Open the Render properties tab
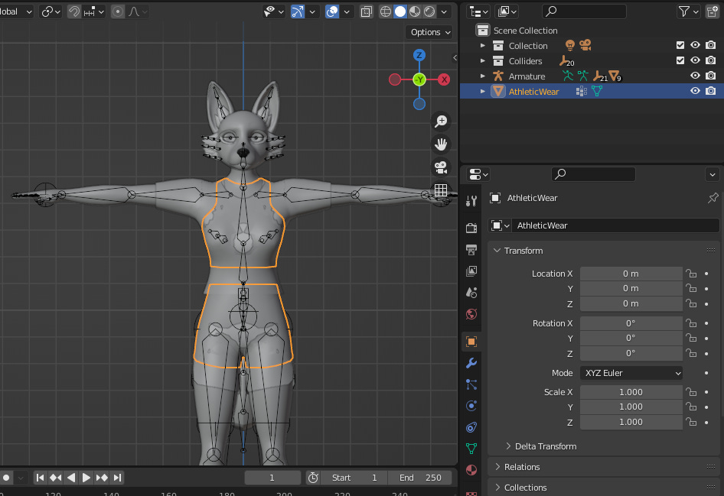The height and width of the screenshot is (496, 724). 471,228
